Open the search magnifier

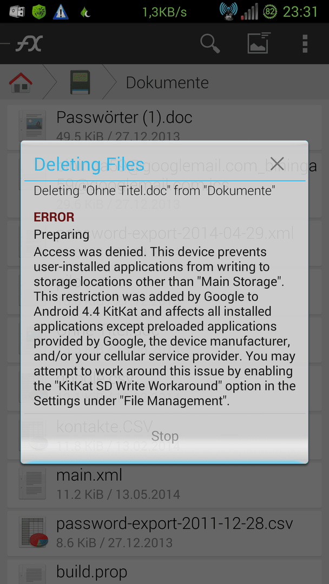[x=210, y=44]
